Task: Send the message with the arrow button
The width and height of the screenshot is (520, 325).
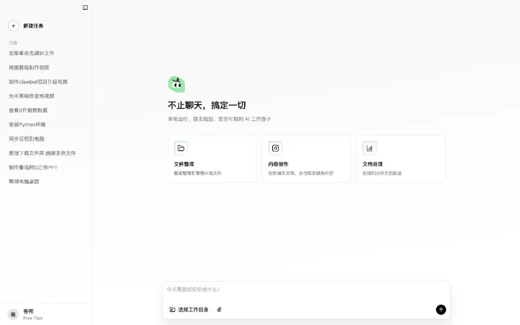Action: 441,310
